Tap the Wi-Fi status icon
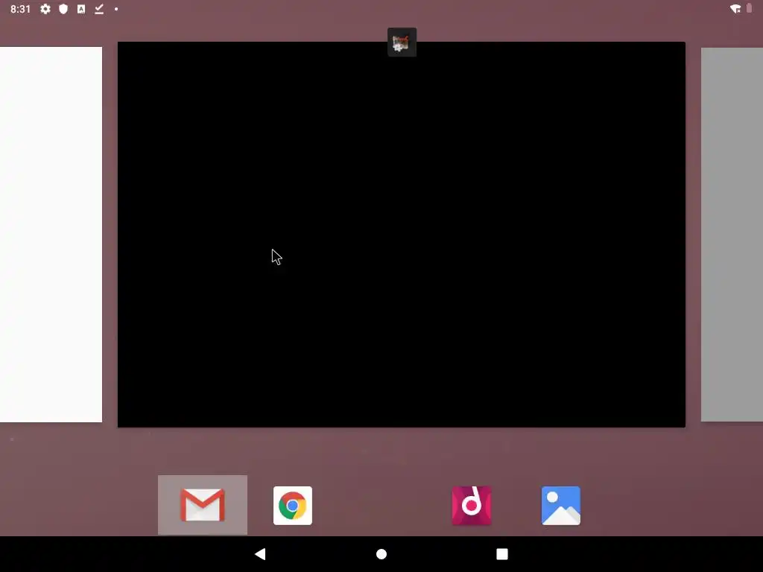763x572 pixels. click(x=735, y=9)
